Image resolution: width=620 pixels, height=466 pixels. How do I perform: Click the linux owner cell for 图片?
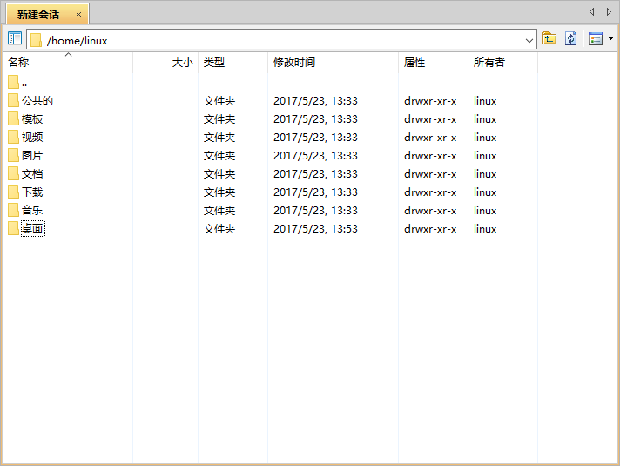pyautogui.click(x=485, y=155)
